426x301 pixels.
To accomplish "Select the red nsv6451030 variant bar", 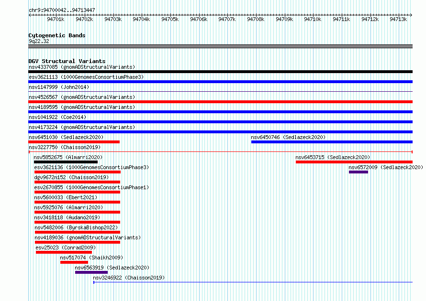I will pyautogui.click(x=74, y=142).
